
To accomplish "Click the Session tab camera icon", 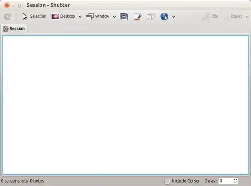I will (x=6, y=29).
